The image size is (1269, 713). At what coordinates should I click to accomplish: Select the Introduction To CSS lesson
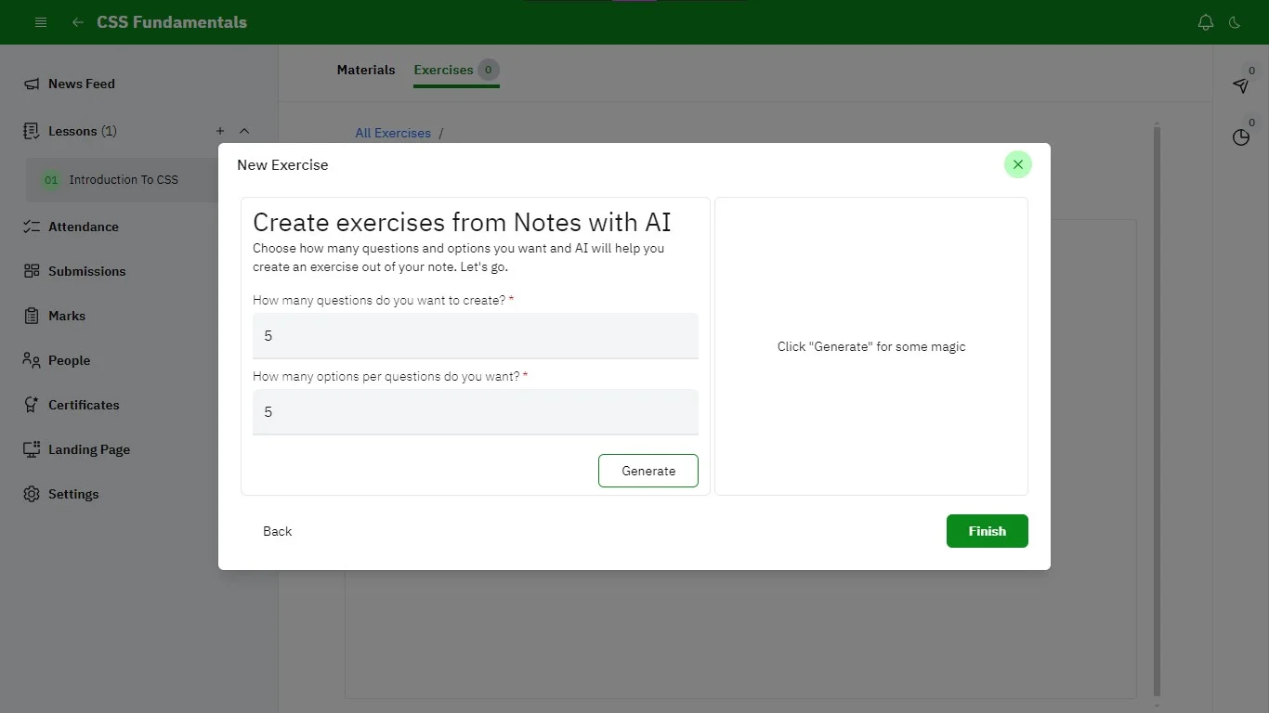[123, 179]
